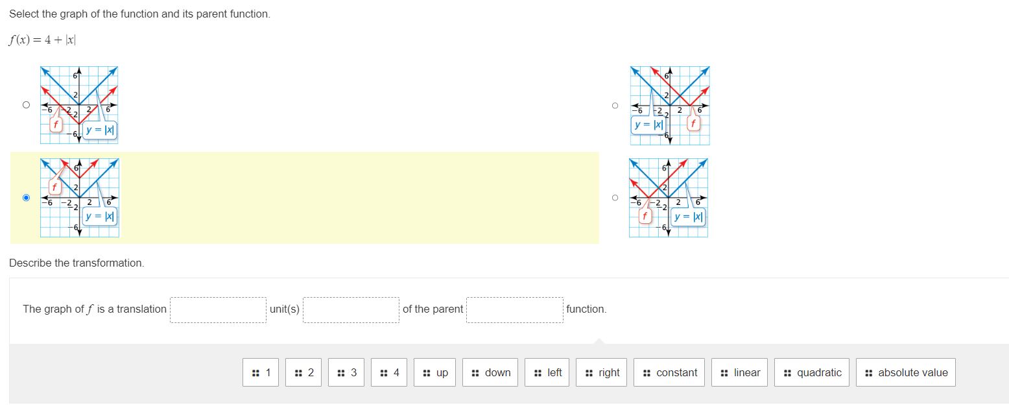Click the direction input field after unit(s)

[x=350, y=309]
